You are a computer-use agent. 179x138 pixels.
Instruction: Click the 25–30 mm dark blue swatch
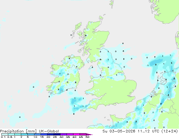[x=57, y=134]
